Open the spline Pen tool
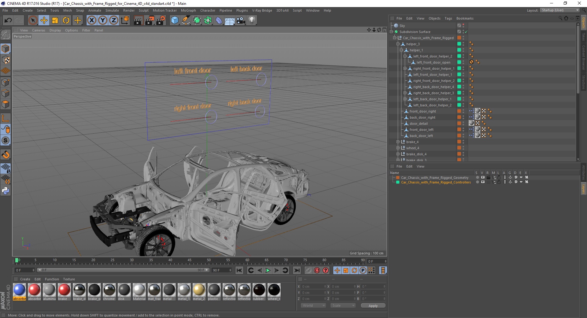Viewport: 587px width, 318px height. click(x=186, y=20)
